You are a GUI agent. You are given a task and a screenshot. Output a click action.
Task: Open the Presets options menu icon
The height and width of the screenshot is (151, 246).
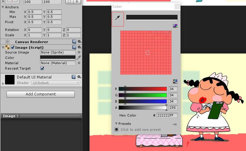point(175,124)
